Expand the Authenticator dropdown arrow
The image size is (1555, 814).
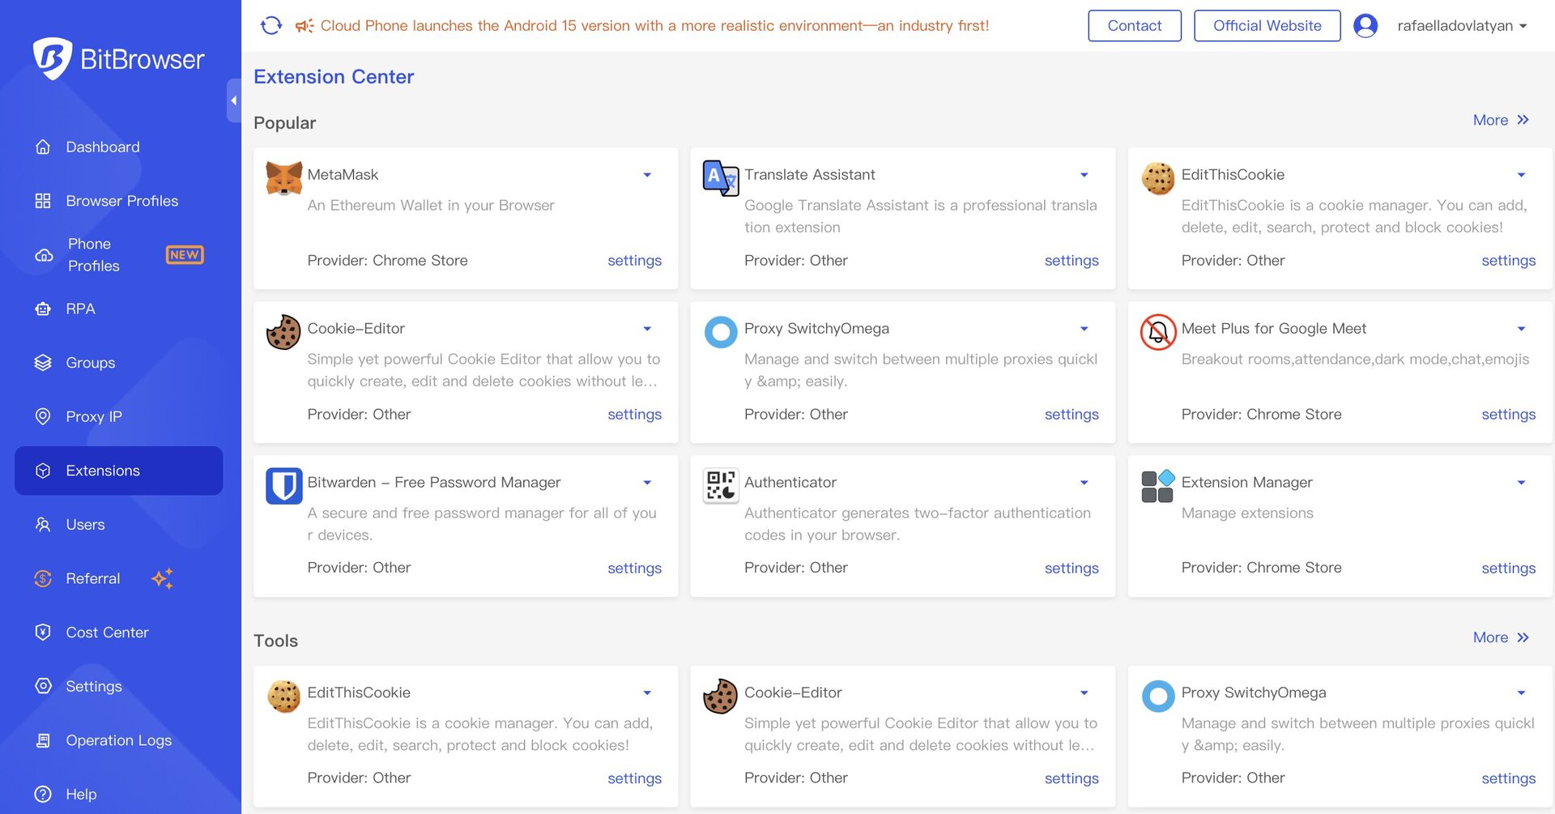pyautogui.click(x=1084, y=482)
